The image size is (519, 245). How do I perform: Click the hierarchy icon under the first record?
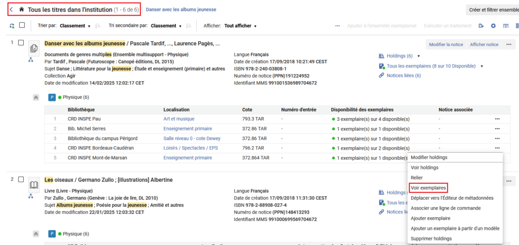[31, 60]
